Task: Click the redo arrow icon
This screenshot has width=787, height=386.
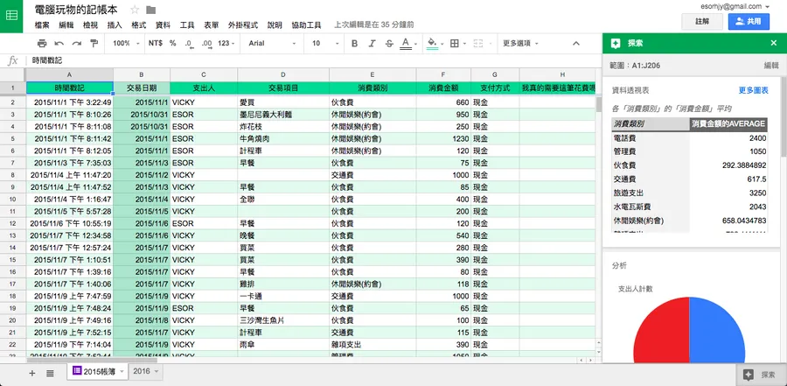Action: (76, 43)
